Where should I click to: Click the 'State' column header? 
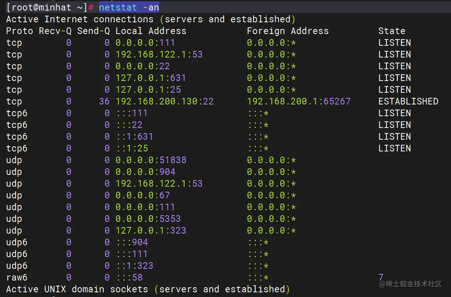point(392,31)
